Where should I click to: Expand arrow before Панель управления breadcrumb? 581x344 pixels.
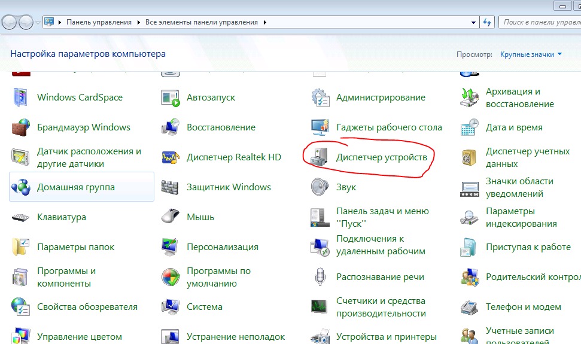pyautogui.click(x=60, y=23)
